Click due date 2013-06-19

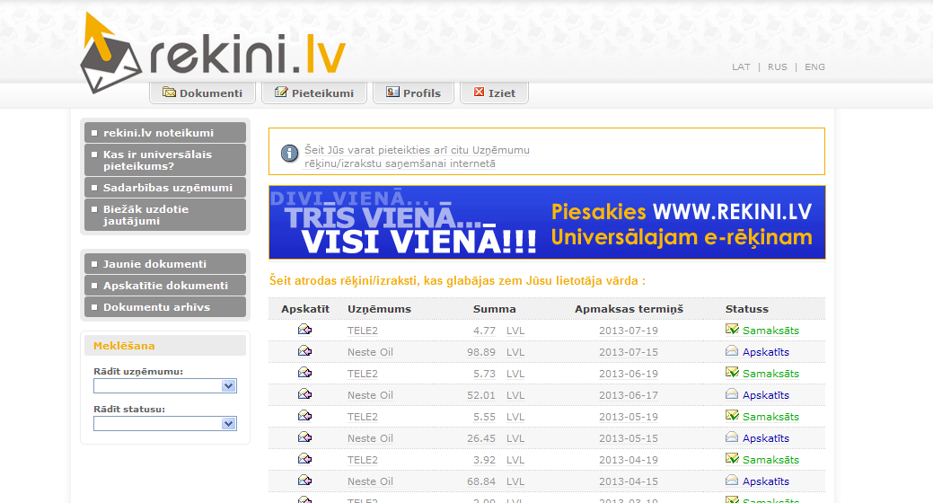[629, 374]
